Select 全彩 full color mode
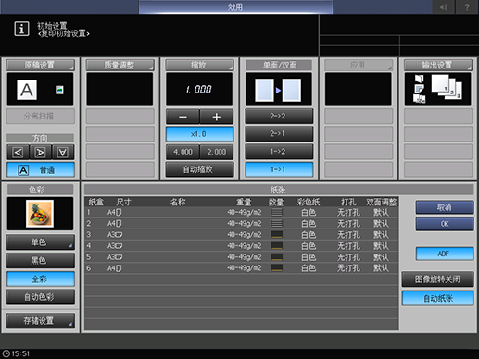Viewport: 479px width, 359px height. (x=41, y=279)
